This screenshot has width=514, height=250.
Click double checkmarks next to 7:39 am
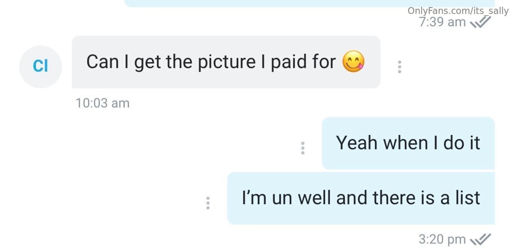click(481, 22)
